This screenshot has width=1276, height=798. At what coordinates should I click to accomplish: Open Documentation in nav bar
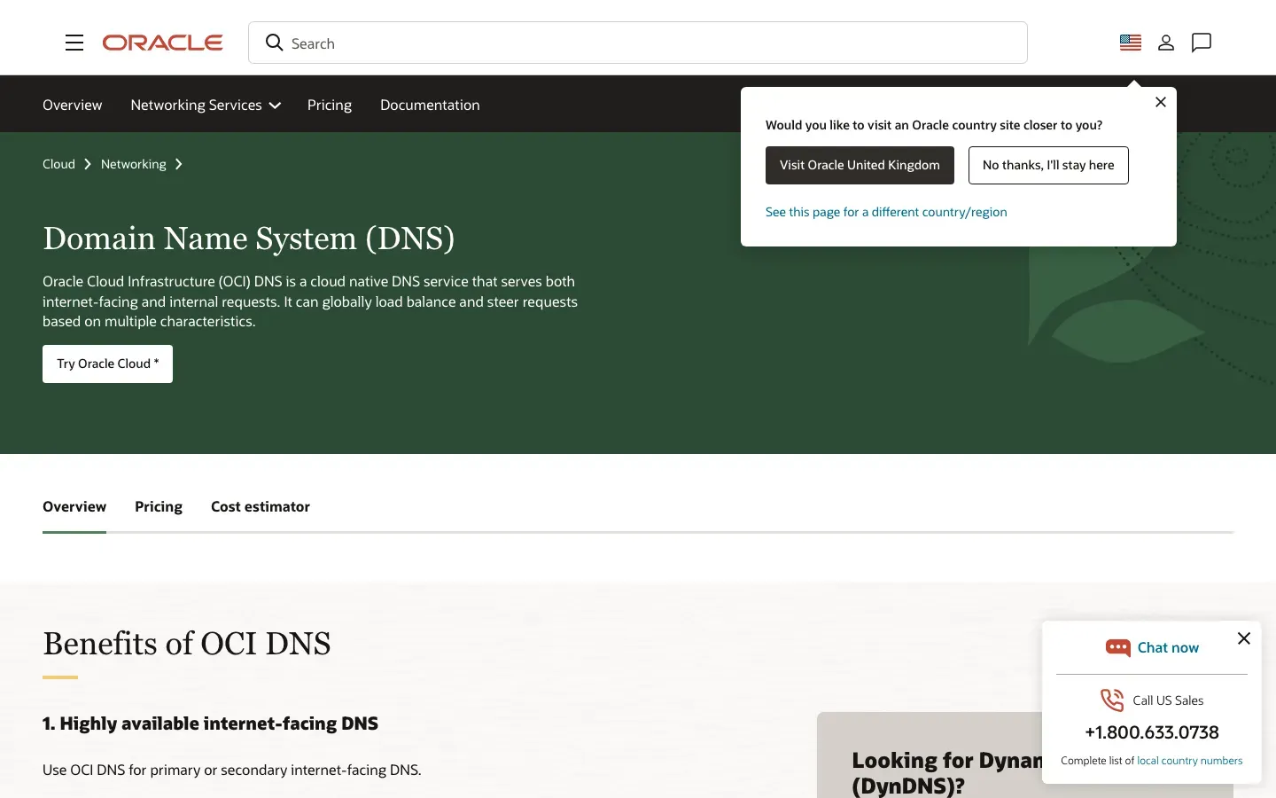pyautogui.click(x=430, y=105)
